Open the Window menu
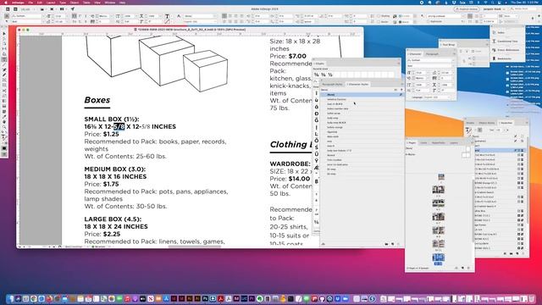 click(109, 3)
